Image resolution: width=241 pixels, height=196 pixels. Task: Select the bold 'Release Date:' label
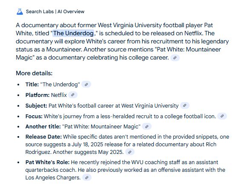[44, 137]
